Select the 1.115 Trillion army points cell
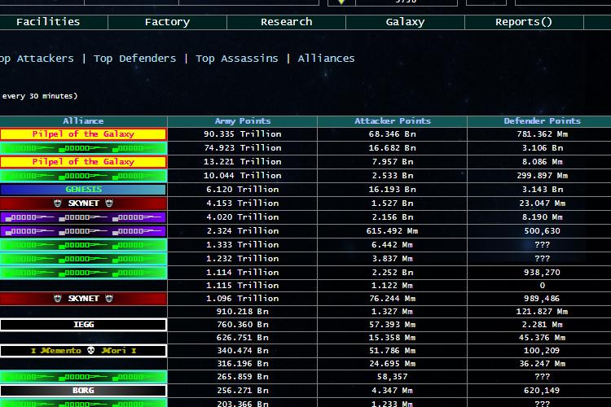The height and width of the screenshot is (407, 611). point(243,286)
